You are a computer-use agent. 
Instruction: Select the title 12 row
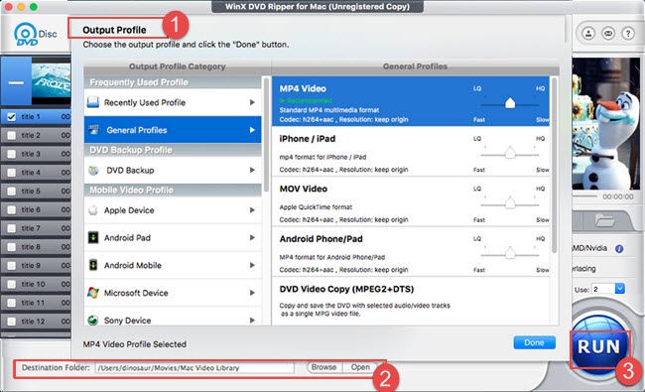[x=36, y=322]
